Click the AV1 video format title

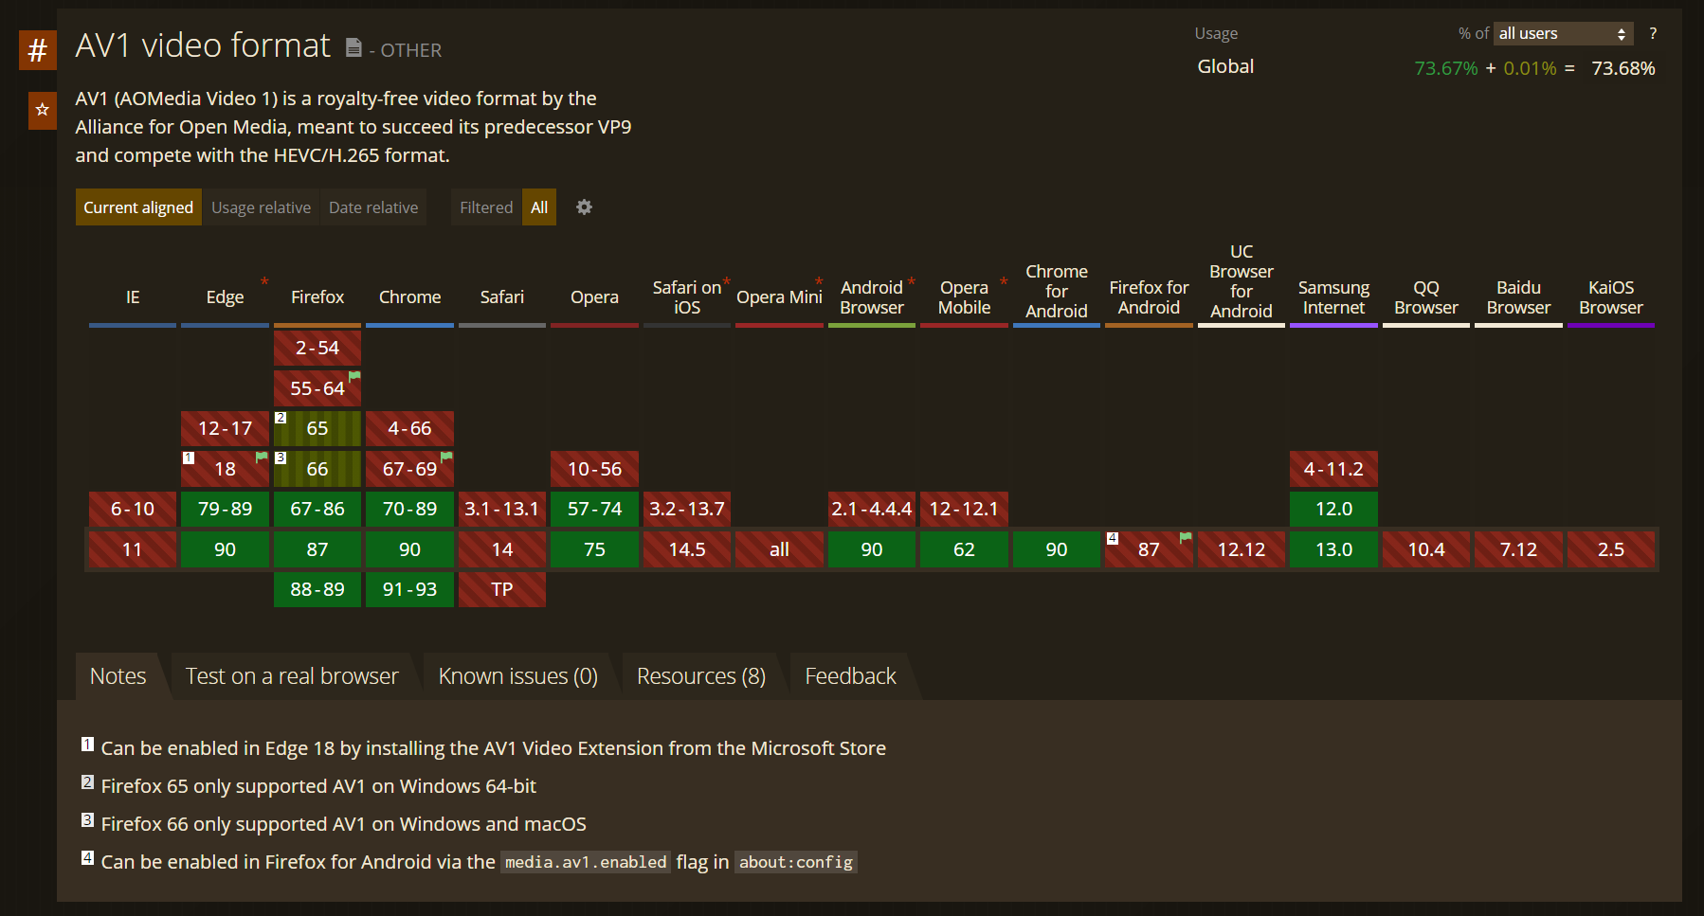point(203,45)
